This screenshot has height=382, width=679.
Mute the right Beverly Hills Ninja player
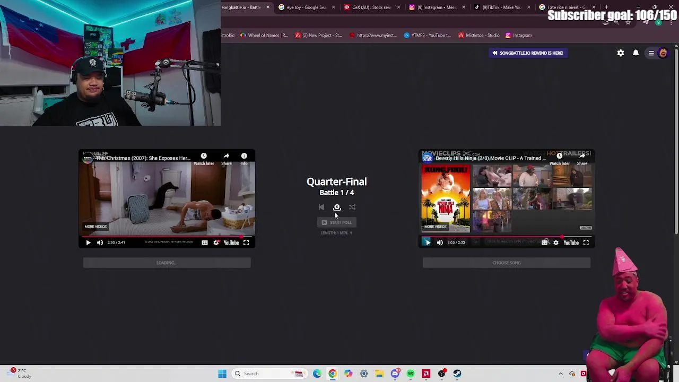tap(440, 242)
